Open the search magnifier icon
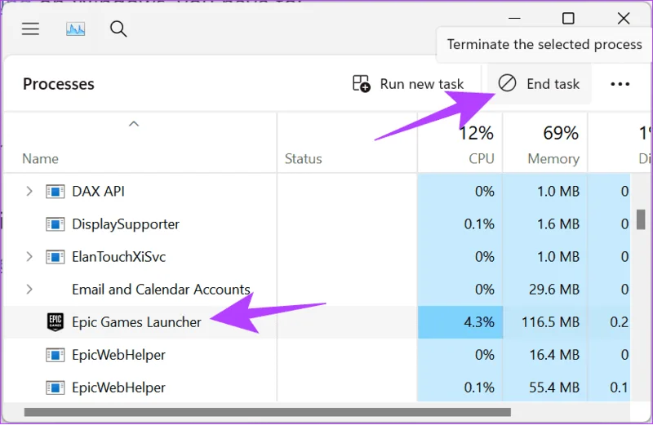This screenshot has height=425, width=653. pos(118,29)
